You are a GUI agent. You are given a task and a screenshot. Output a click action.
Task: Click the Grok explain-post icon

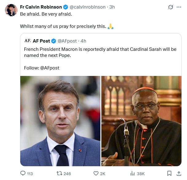coord(171,7)
